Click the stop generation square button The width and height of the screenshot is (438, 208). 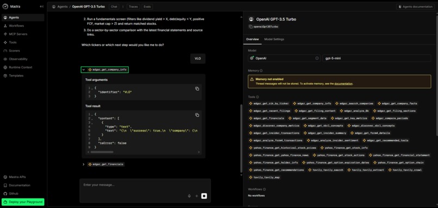click(x=204, y=196)
